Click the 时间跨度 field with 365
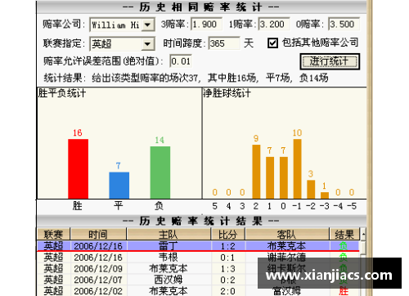The image size is (409, 296). (224, 43)
